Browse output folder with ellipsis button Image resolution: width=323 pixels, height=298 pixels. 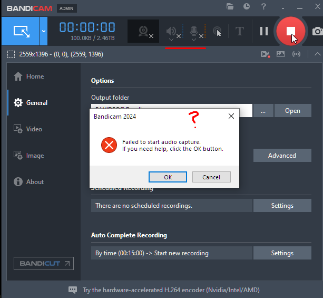coord(263,111)
